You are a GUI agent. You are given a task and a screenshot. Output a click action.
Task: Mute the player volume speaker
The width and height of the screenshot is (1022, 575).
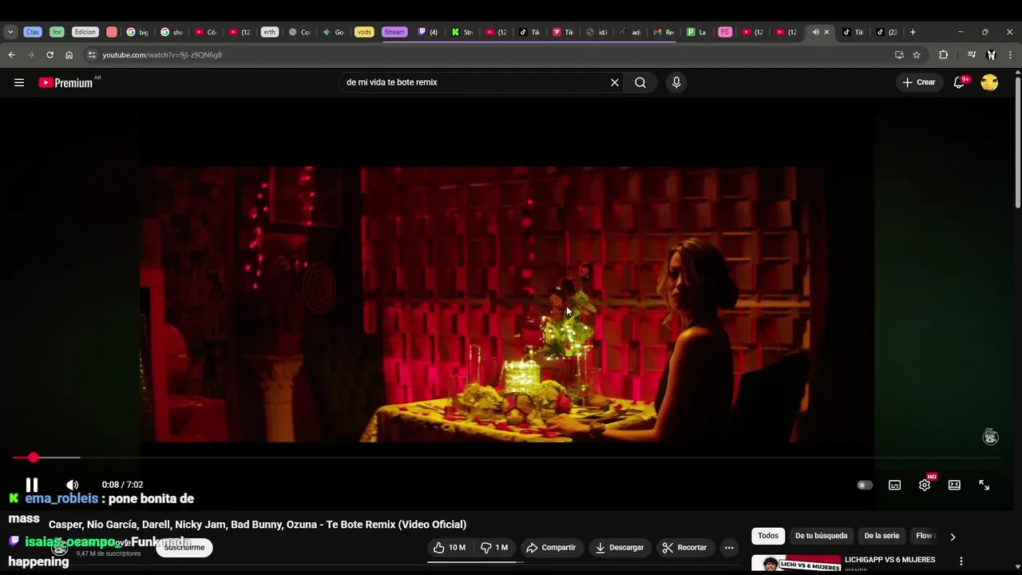(72, 485)
